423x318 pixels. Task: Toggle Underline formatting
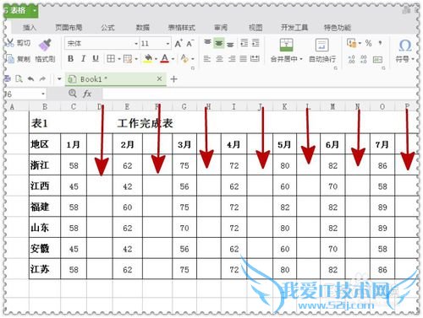pos(96,59)
